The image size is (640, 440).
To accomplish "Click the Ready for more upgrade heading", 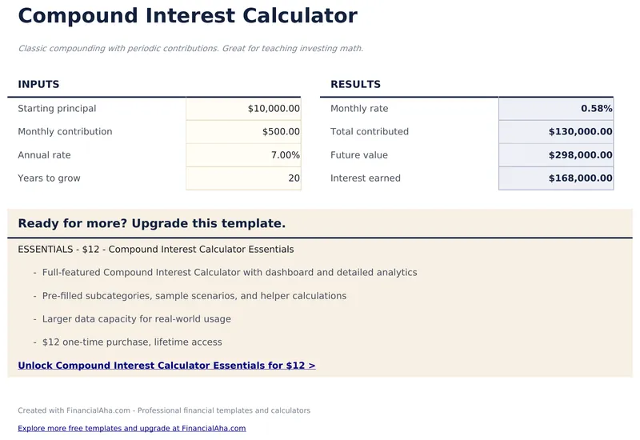I will [151, 224].
